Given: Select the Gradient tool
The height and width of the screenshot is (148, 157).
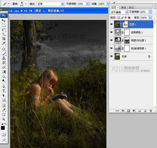Looking at the screenshot, I should click(4, 72).
